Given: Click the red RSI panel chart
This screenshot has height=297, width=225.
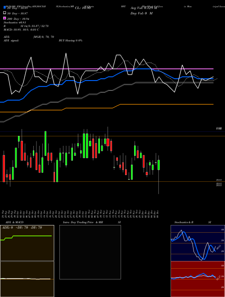Looking at the screenshot, I should (198, 279).
